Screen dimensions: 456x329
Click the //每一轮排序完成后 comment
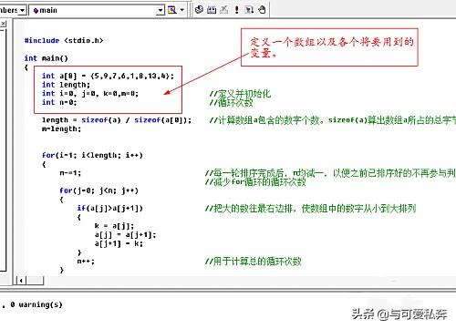[330, 173]
